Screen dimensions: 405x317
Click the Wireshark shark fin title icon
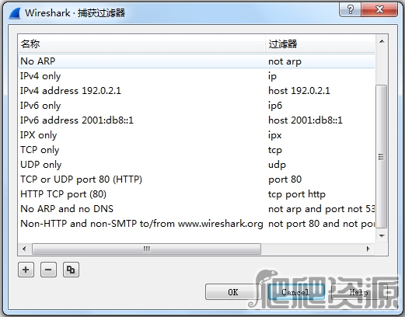tap(15, 13)
